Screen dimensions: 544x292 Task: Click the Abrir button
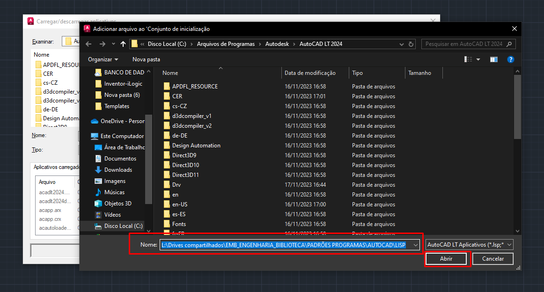446,259
